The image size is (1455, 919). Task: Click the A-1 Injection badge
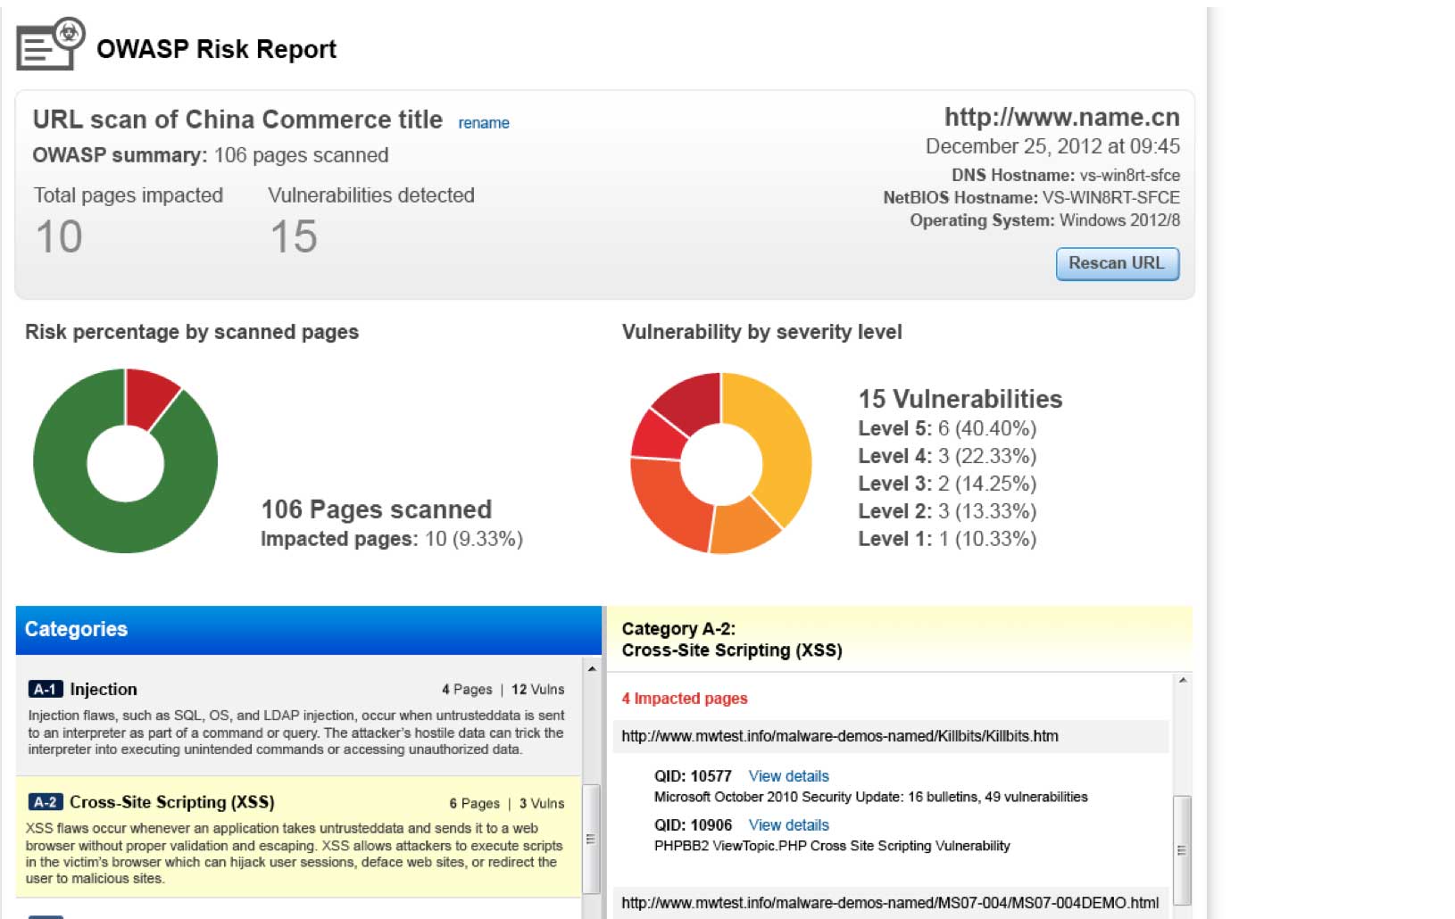(x=45, y=689)
